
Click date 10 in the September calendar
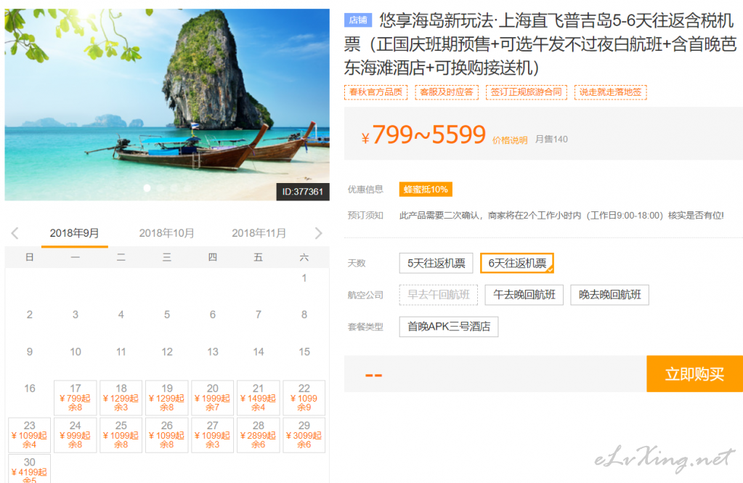point(76,352)
